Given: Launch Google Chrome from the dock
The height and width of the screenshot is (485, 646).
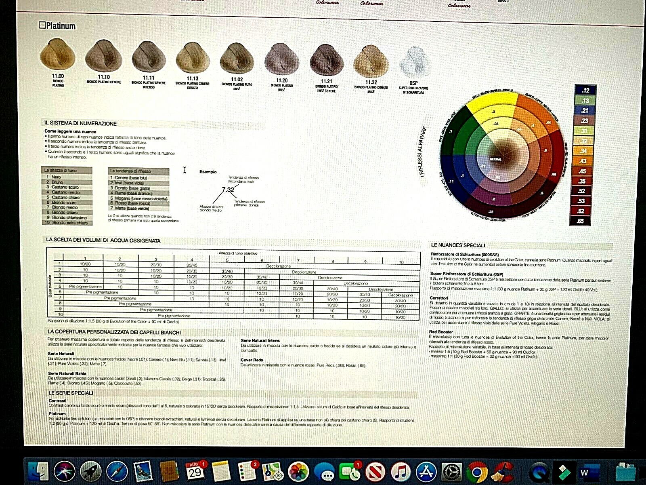Looking at the screenshot, I should (477, 472).
